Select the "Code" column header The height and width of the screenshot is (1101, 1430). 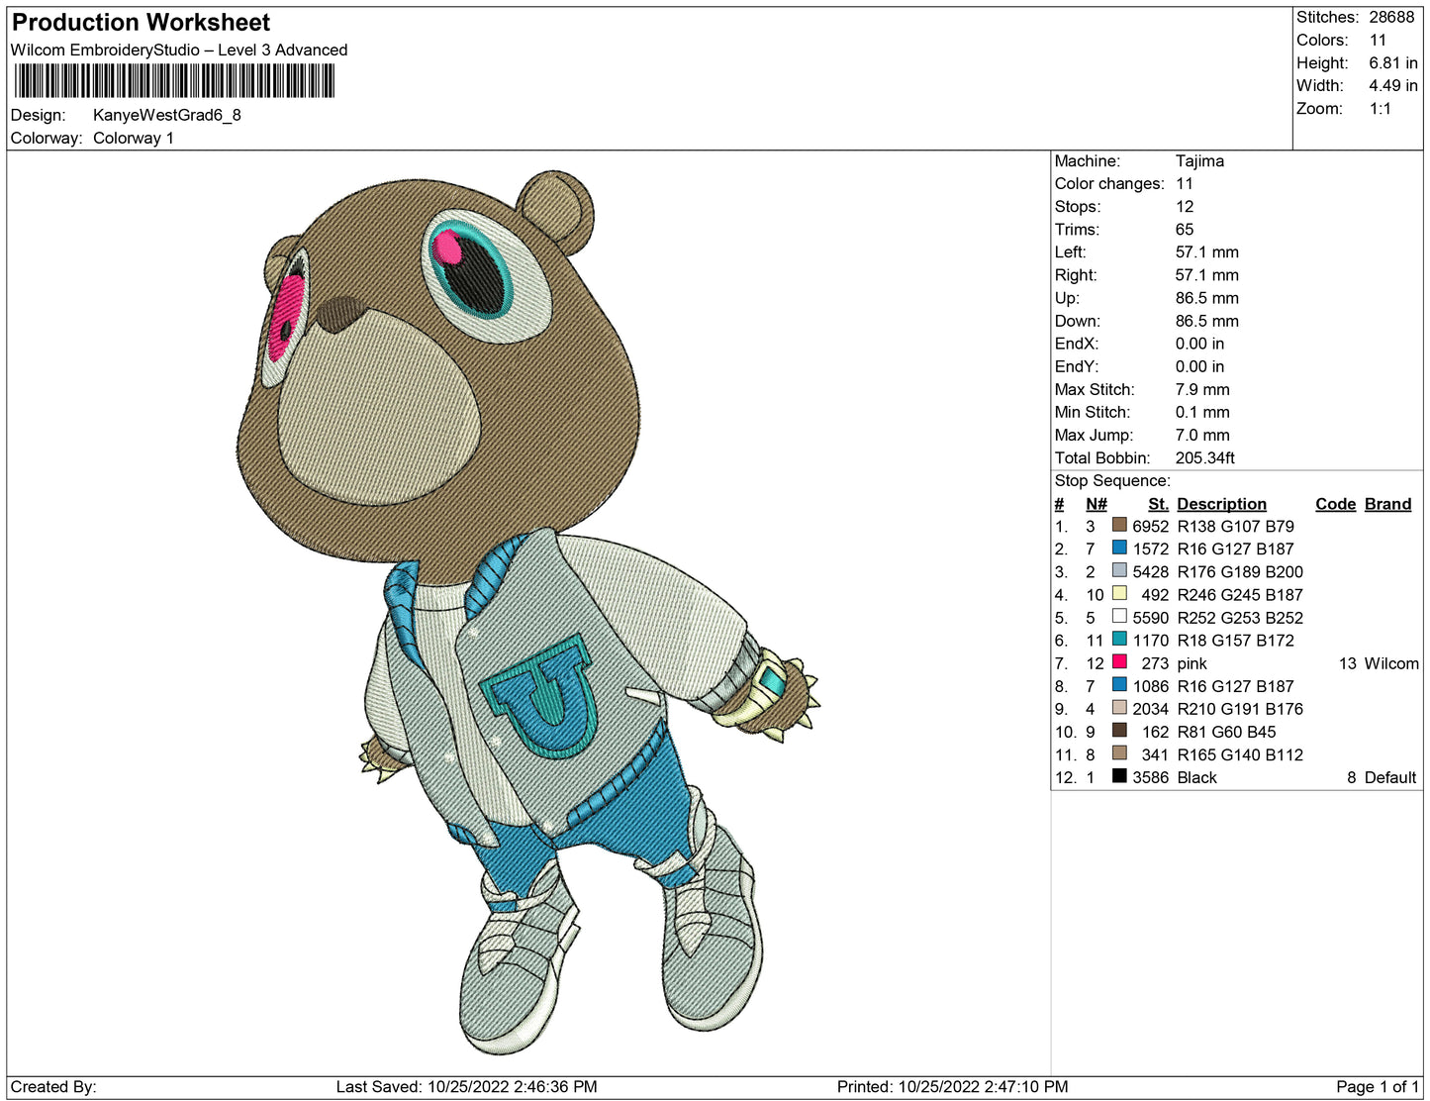(x=1336, y=504)
